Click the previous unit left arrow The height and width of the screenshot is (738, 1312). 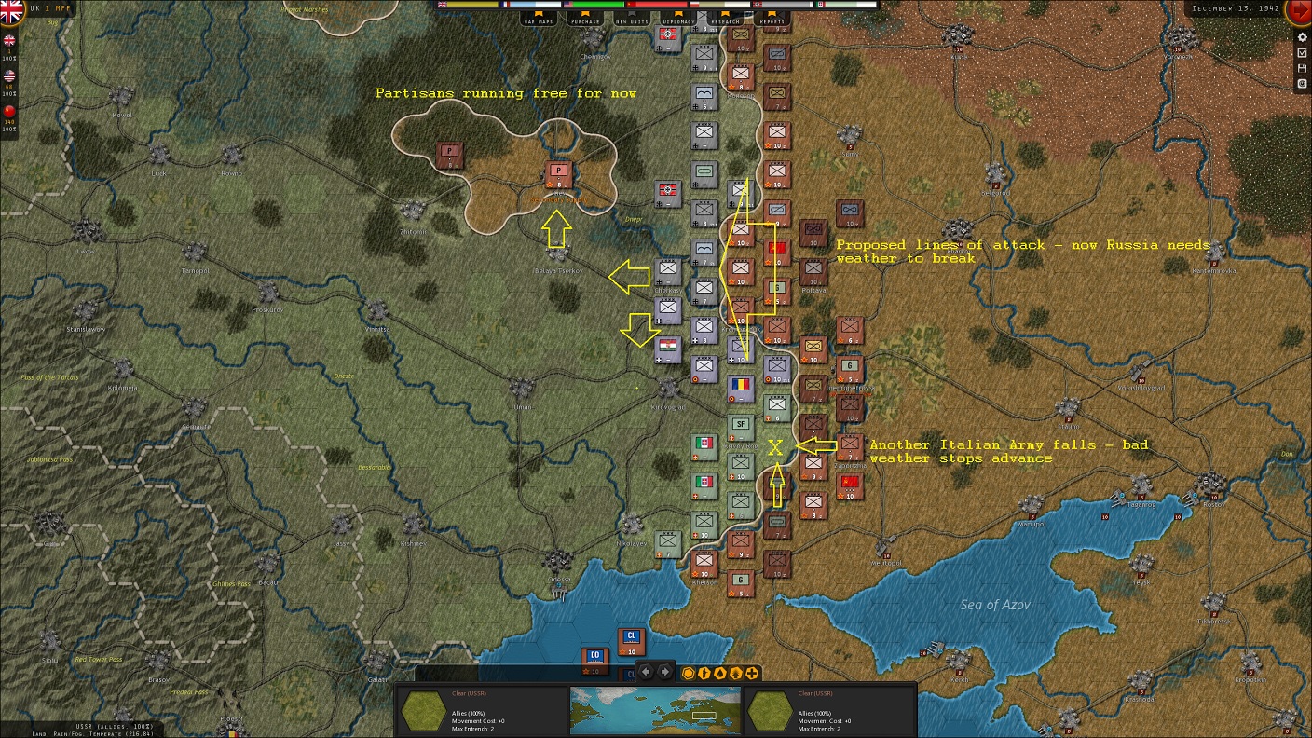tap(646, 672)
